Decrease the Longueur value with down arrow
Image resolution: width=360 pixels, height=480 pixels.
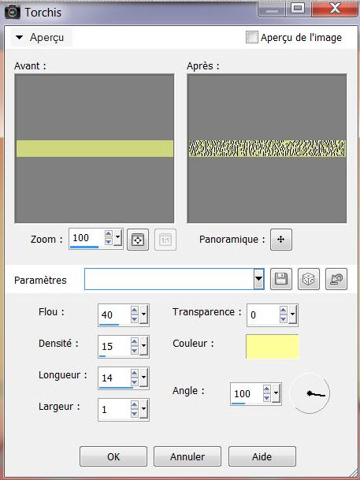pyautogui.click(x=134, y=382)
